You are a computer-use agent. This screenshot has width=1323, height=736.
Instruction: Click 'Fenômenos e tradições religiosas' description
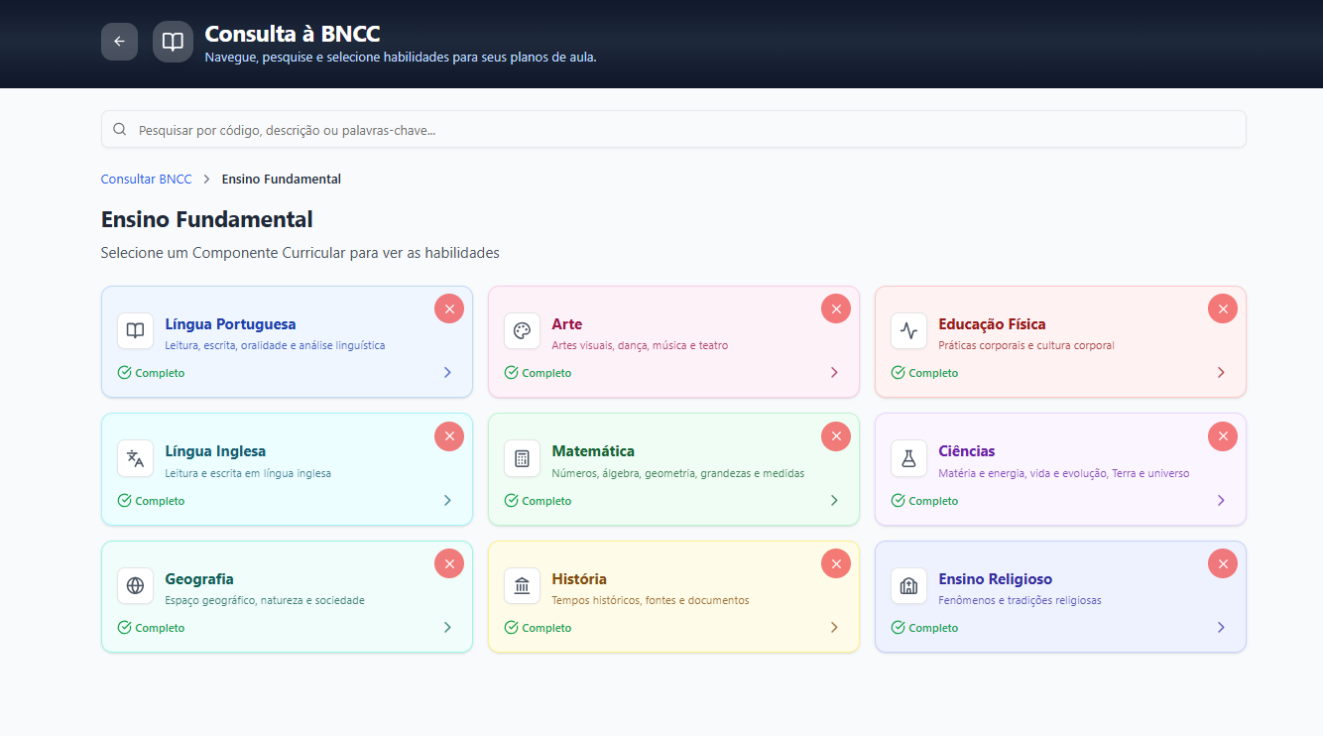coord(1021,600)
